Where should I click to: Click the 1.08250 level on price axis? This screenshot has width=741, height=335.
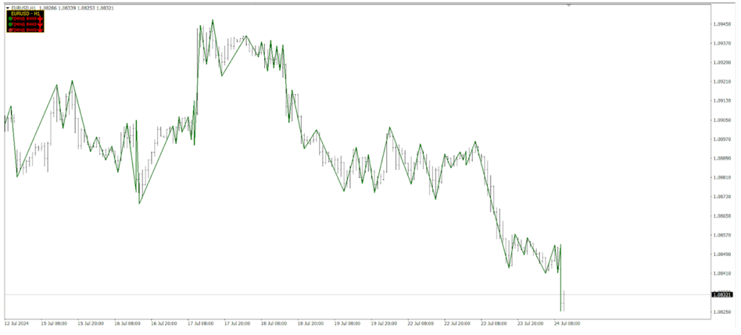[x=721, y=312]
